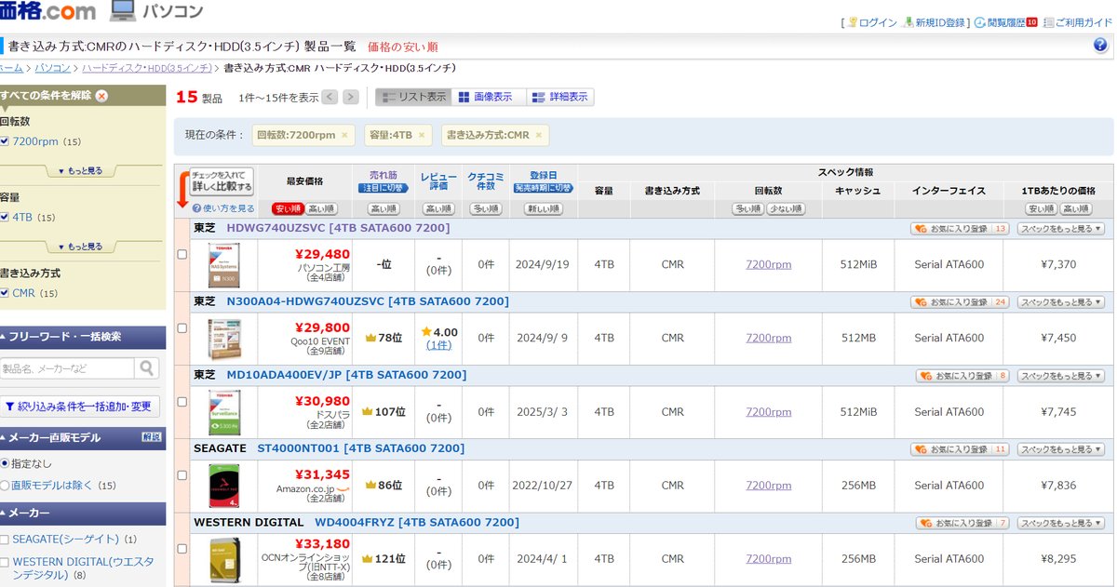Click チェックを入れて詳しく比較する button

[x=221, y=181]
